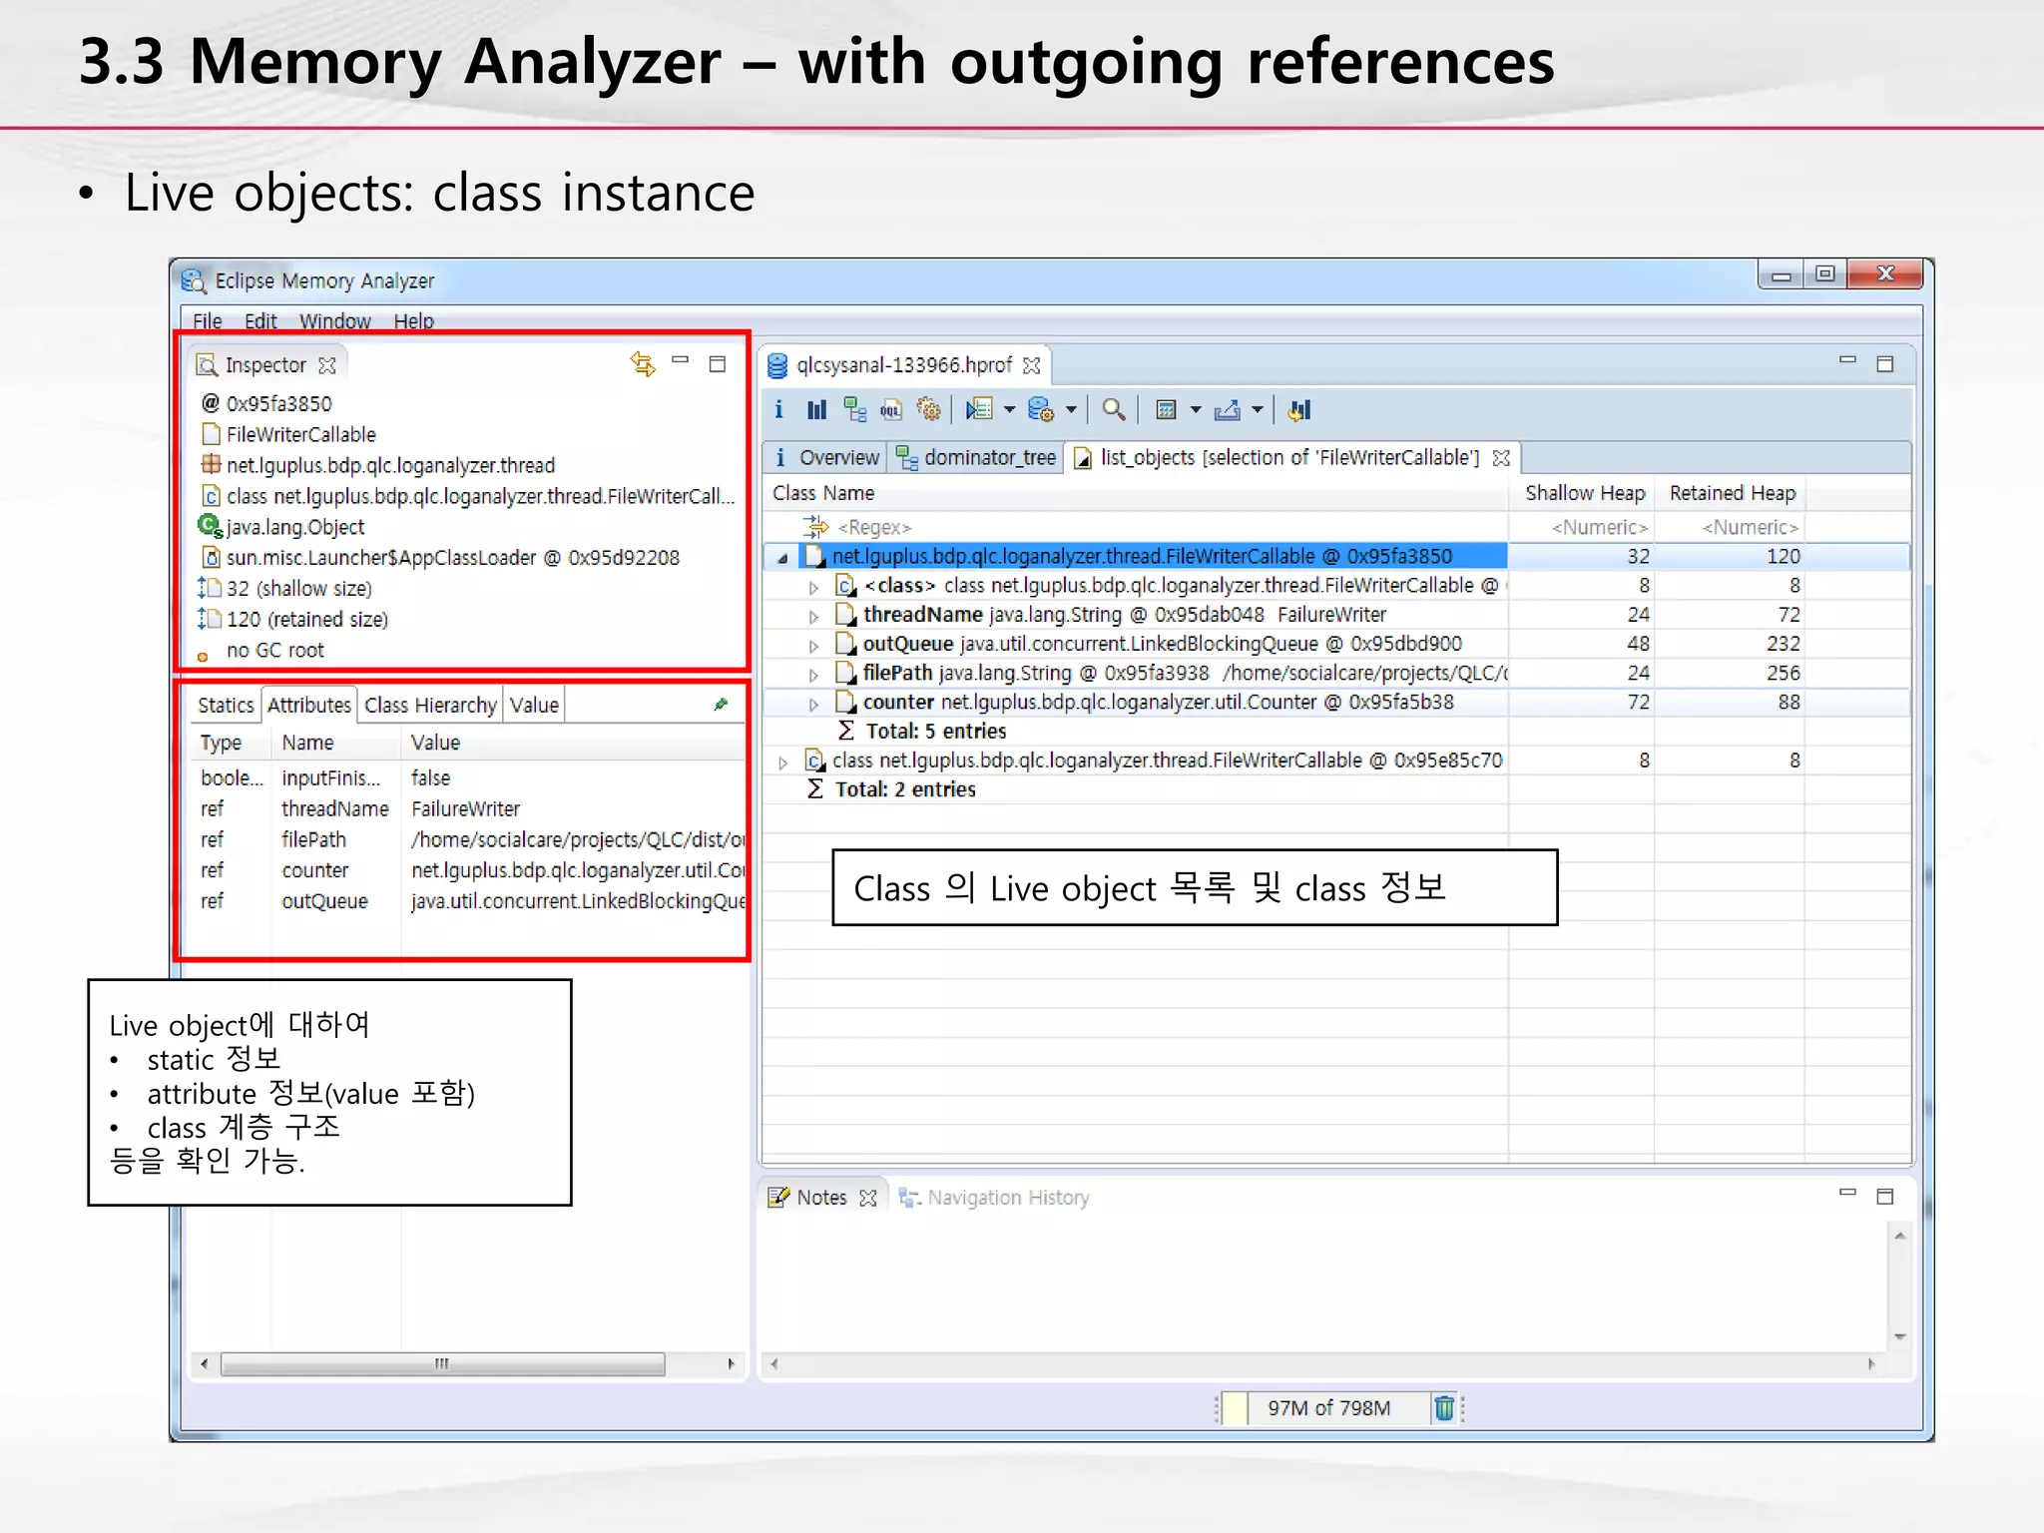
Task: Run garbage collector trash icon
Action: 1444,1408
